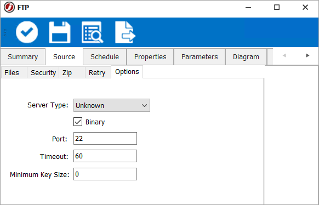Open the Parameters tab
This screenshot has width=319, height=205.
click(200, 57)
